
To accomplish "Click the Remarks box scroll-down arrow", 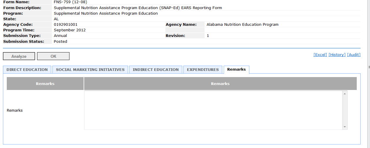I will tap(345, 127).
